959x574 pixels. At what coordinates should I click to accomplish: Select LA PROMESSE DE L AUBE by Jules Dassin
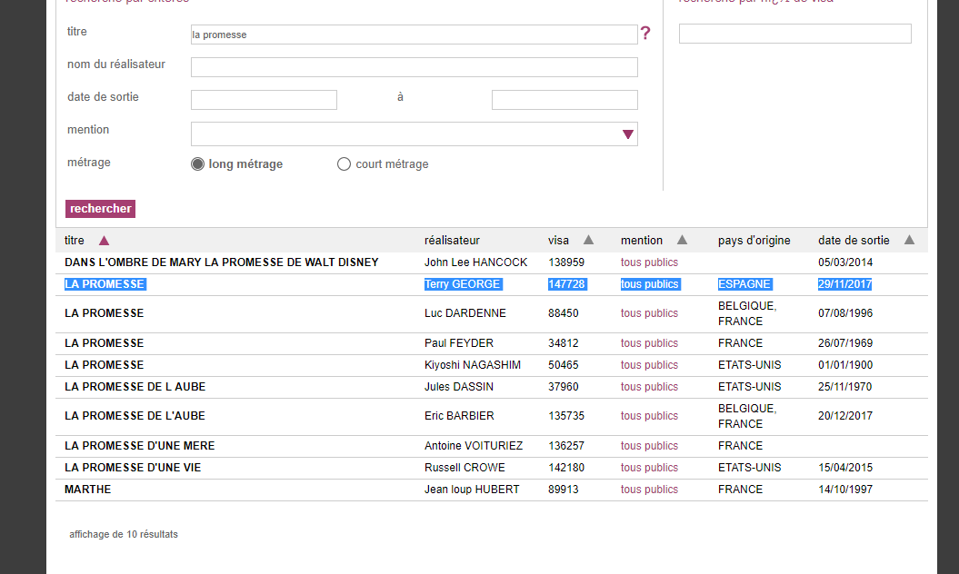(135, 387)
